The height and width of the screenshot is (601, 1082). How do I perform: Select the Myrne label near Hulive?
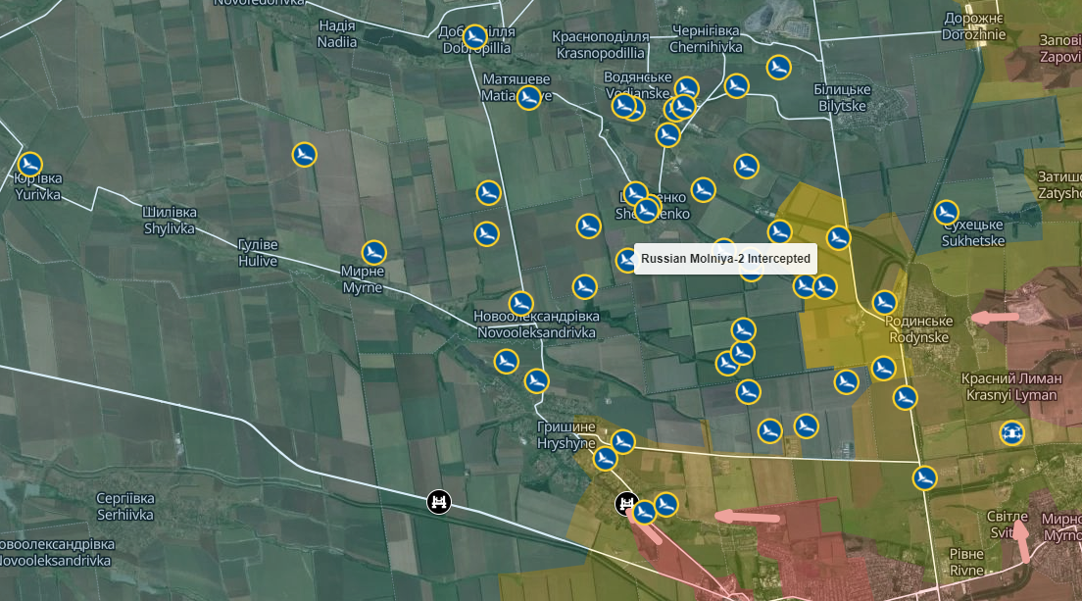[x=363, y=279]
